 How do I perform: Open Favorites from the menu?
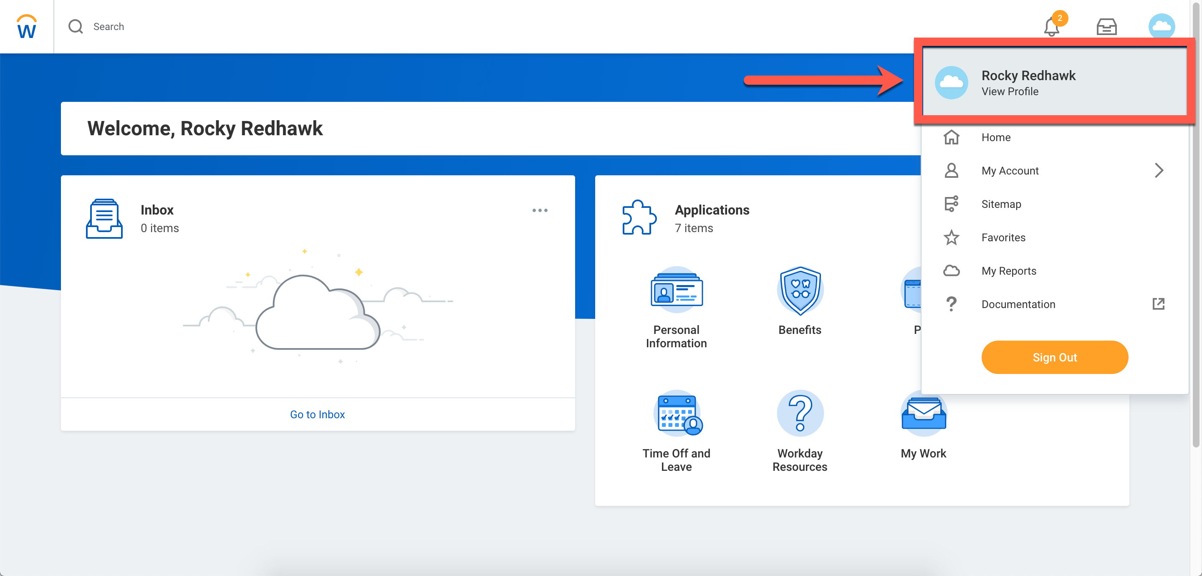[x=1055, y=237]
